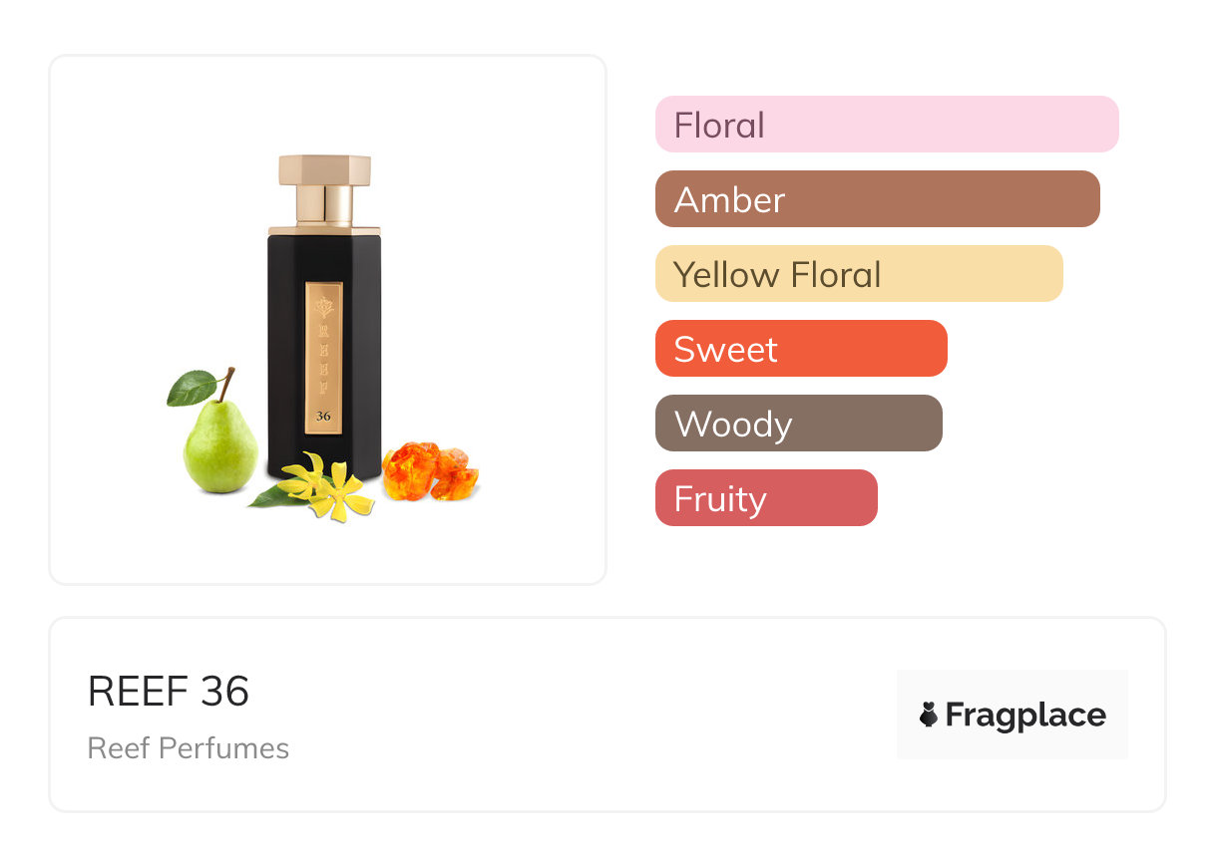Click the orange Sweet accord bar
This screenshot has width=1215, height=861.
(x=800, y=349)
